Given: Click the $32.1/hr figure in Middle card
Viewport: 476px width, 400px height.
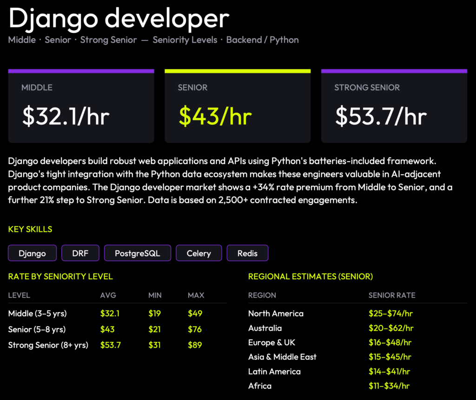Looking at the screenshot, I should pyautogui.click(x=66, y=116).
